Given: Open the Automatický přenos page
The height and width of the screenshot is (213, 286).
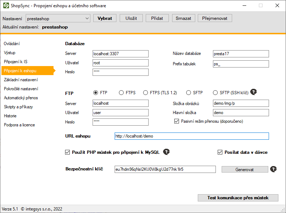Looking at the screenshot, I should point(21,98).
